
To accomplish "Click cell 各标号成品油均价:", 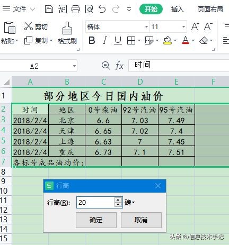I will point(49,162).
